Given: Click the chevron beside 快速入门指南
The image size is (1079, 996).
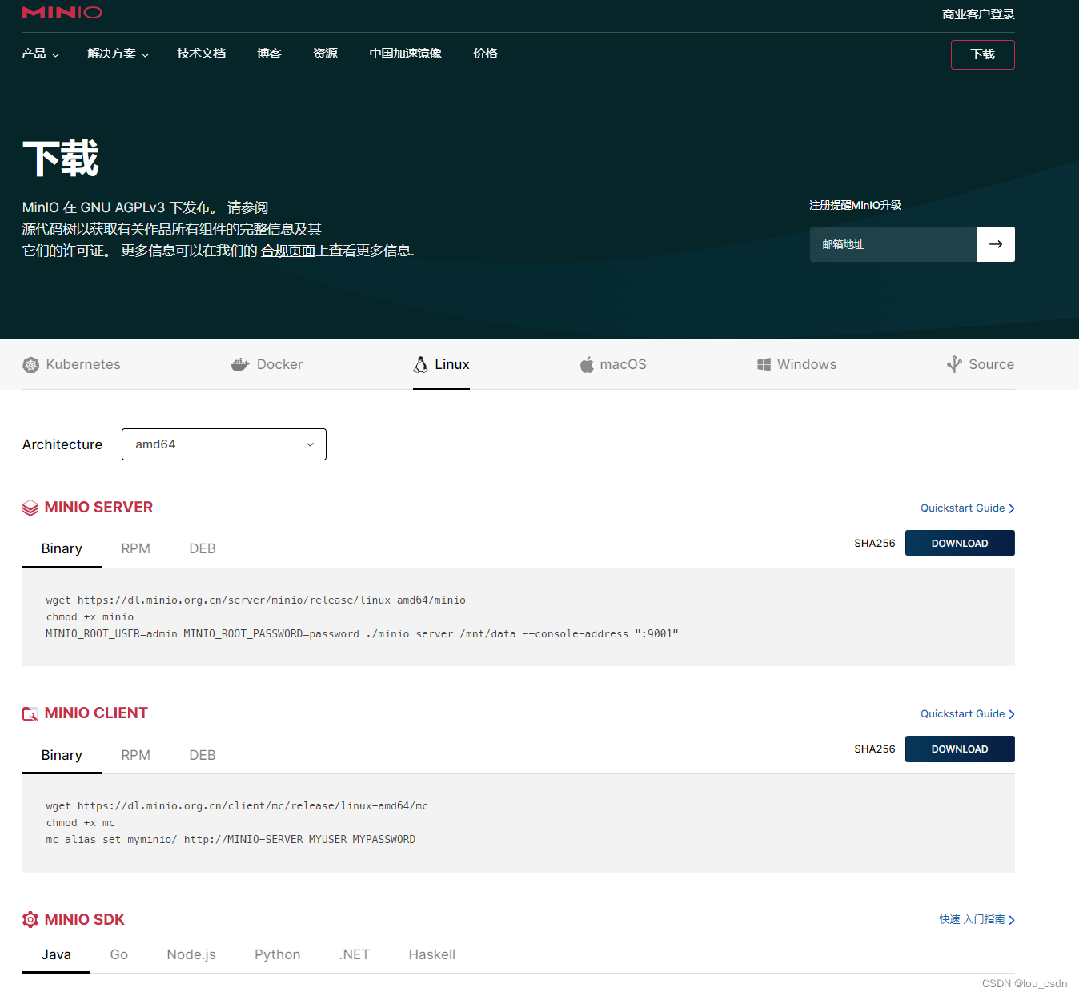Looking at the screenshot, I should pos(1012,920).
